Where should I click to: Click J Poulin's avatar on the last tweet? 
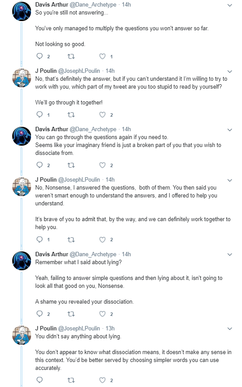point(22,335)
